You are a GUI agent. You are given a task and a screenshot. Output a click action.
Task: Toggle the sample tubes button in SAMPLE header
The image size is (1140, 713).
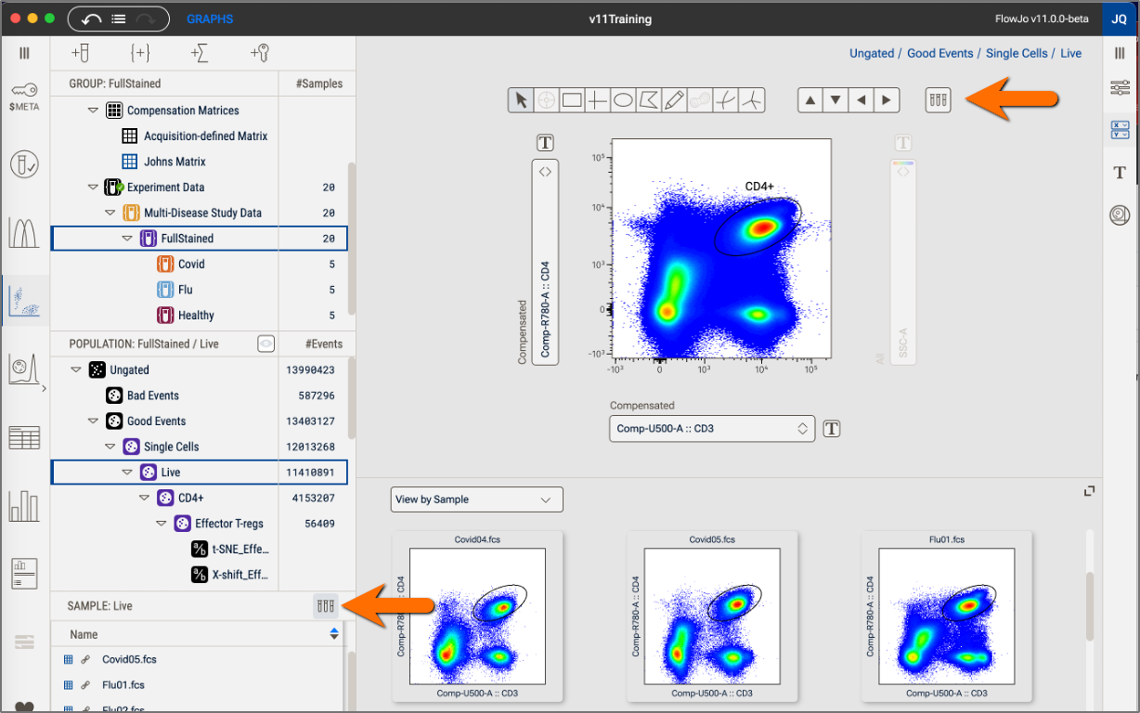point(325,606)
